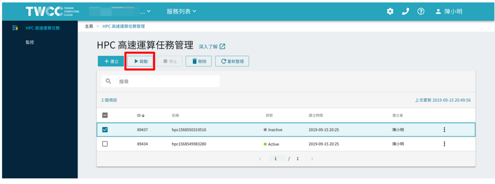
Task: Uncheck the row 89437 checkbox
Action: (105, 130)
